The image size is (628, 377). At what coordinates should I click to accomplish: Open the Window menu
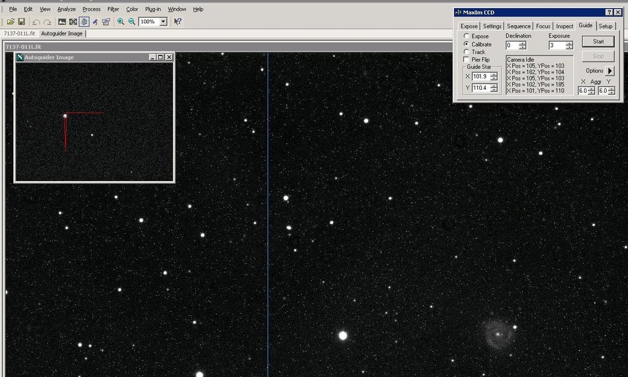point(176,9)
